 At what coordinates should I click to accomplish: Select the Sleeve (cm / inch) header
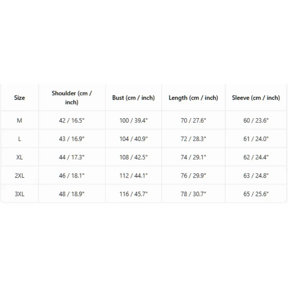pos(256,98)
